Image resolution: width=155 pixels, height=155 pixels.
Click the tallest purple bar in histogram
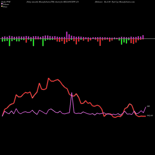(x=67, y=35)
